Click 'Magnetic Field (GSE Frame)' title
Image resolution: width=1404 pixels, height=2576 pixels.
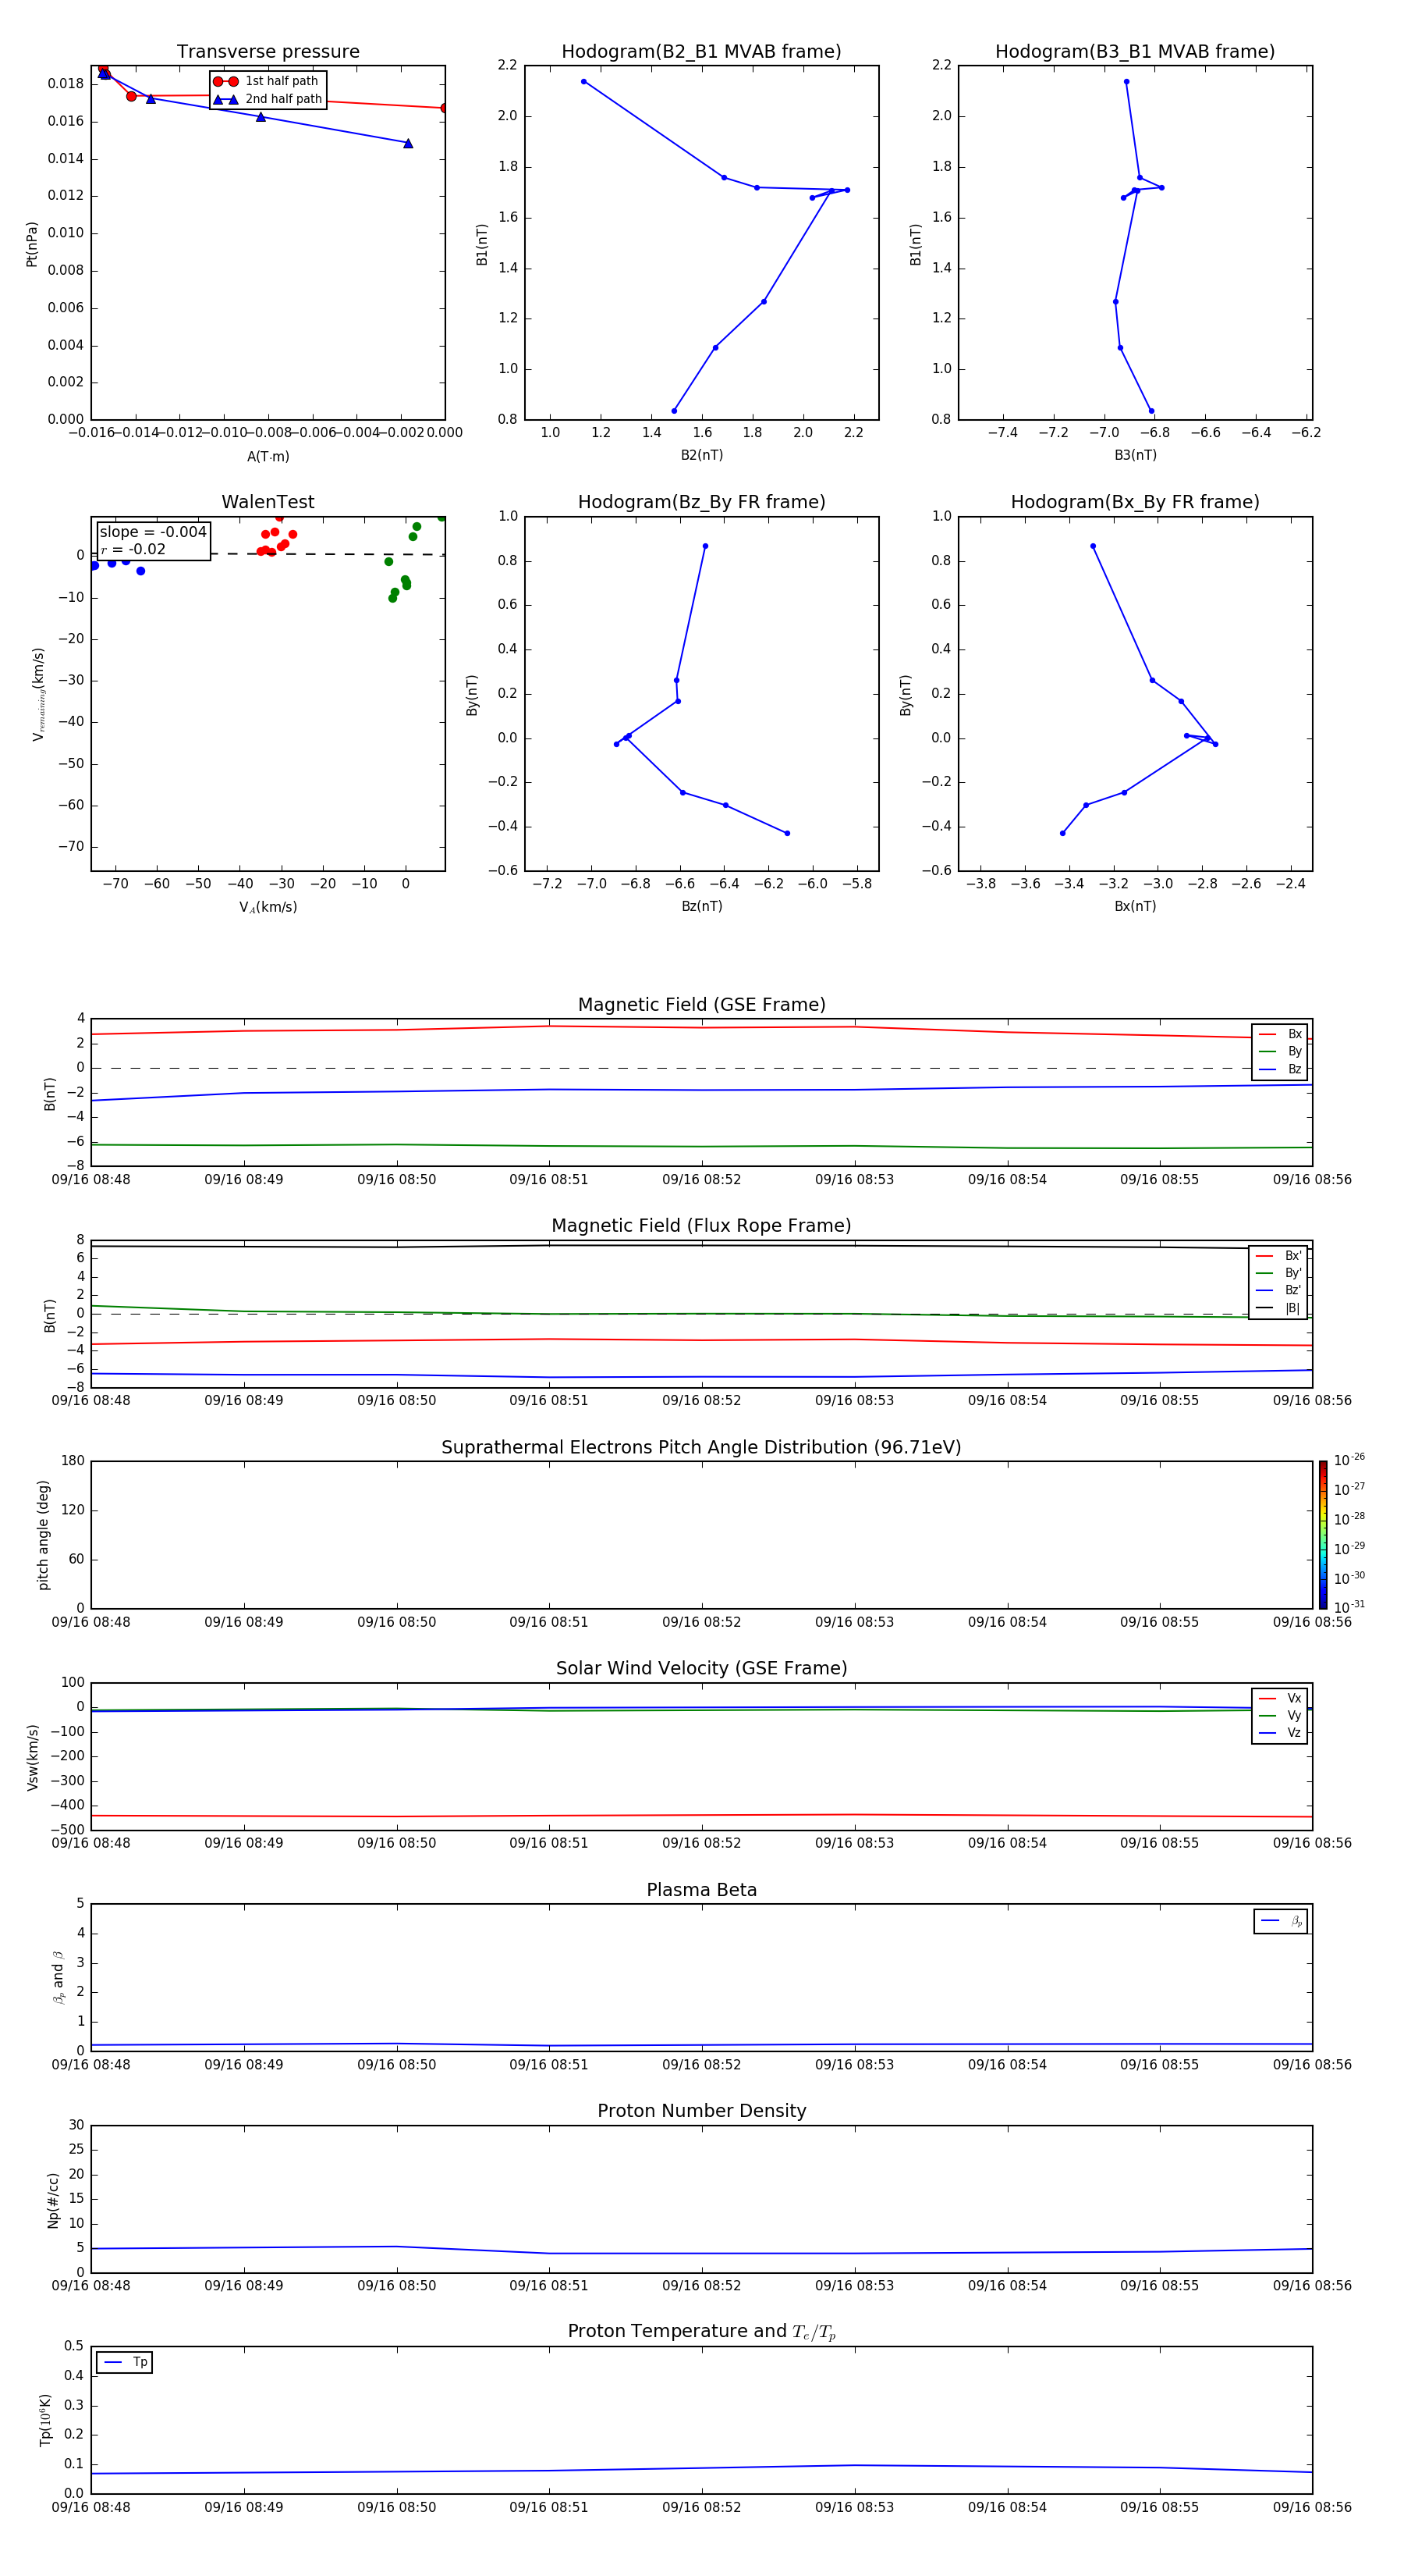(701, 1005)
